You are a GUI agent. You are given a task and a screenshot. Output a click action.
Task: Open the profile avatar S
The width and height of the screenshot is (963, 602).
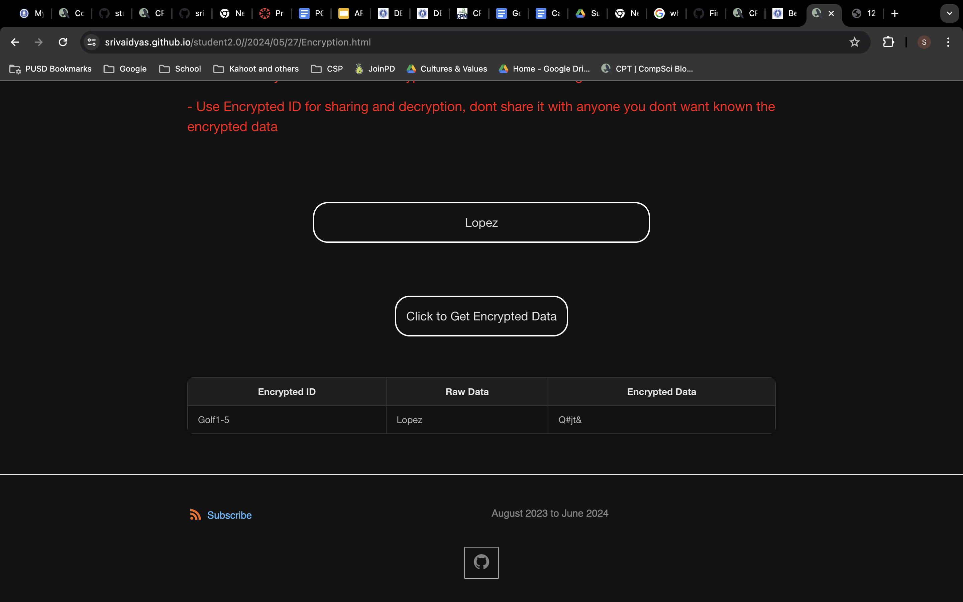(x=924, y=42)
